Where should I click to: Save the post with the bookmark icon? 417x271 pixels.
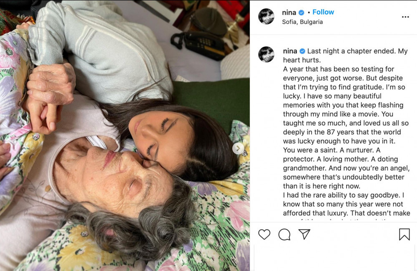point(404,234)
